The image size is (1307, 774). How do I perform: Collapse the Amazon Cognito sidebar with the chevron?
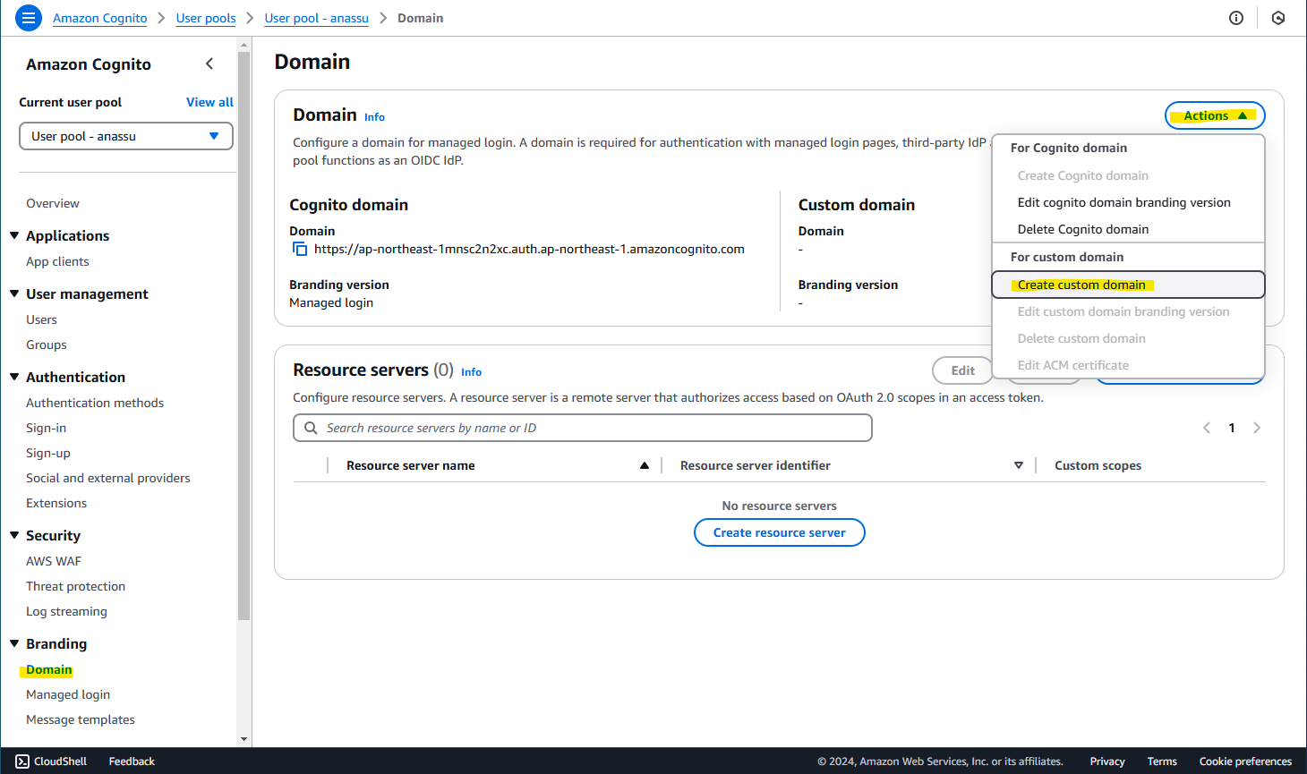pos(209,64)
